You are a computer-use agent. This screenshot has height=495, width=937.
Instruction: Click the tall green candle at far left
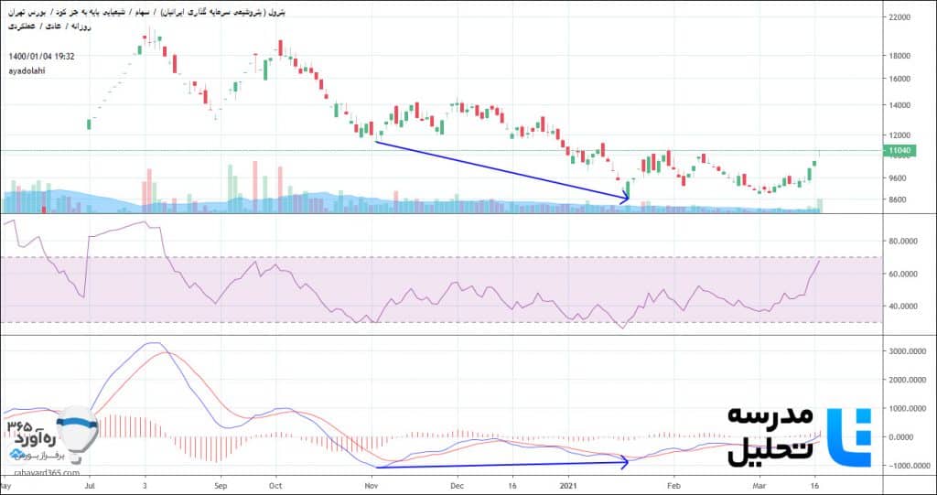(89, 123)
